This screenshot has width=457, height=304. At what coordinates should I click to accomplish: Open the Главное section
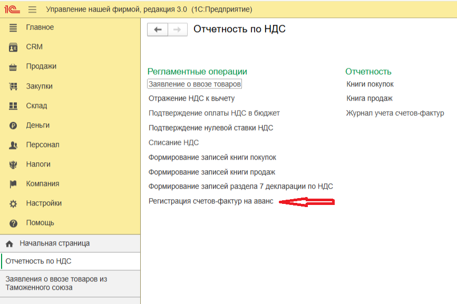pos(40,27)
